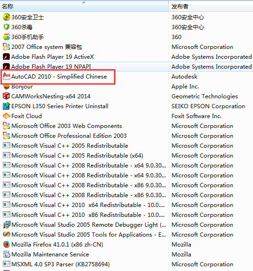Image resolution: width=253 pixels, height=271 pixels.
Task: Click the EPSON L350 Printer Uninstall icon
Action: click(x=7, y=106)
